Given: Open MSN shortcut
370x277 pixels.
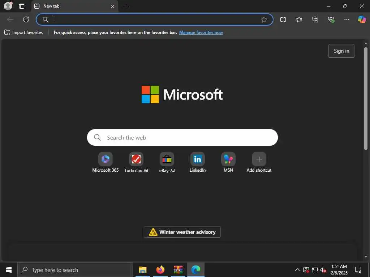Looking at the screenshot, I should [x=228, y=162].
